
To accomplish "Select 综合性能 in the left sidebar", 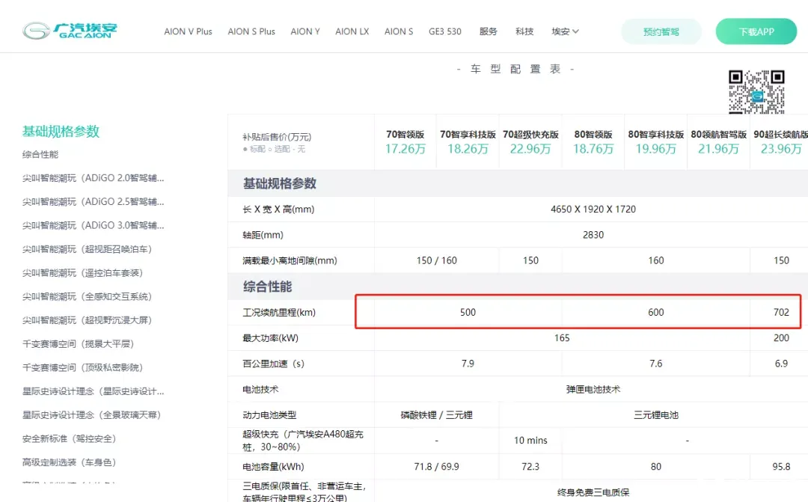I will click(40, 155).
